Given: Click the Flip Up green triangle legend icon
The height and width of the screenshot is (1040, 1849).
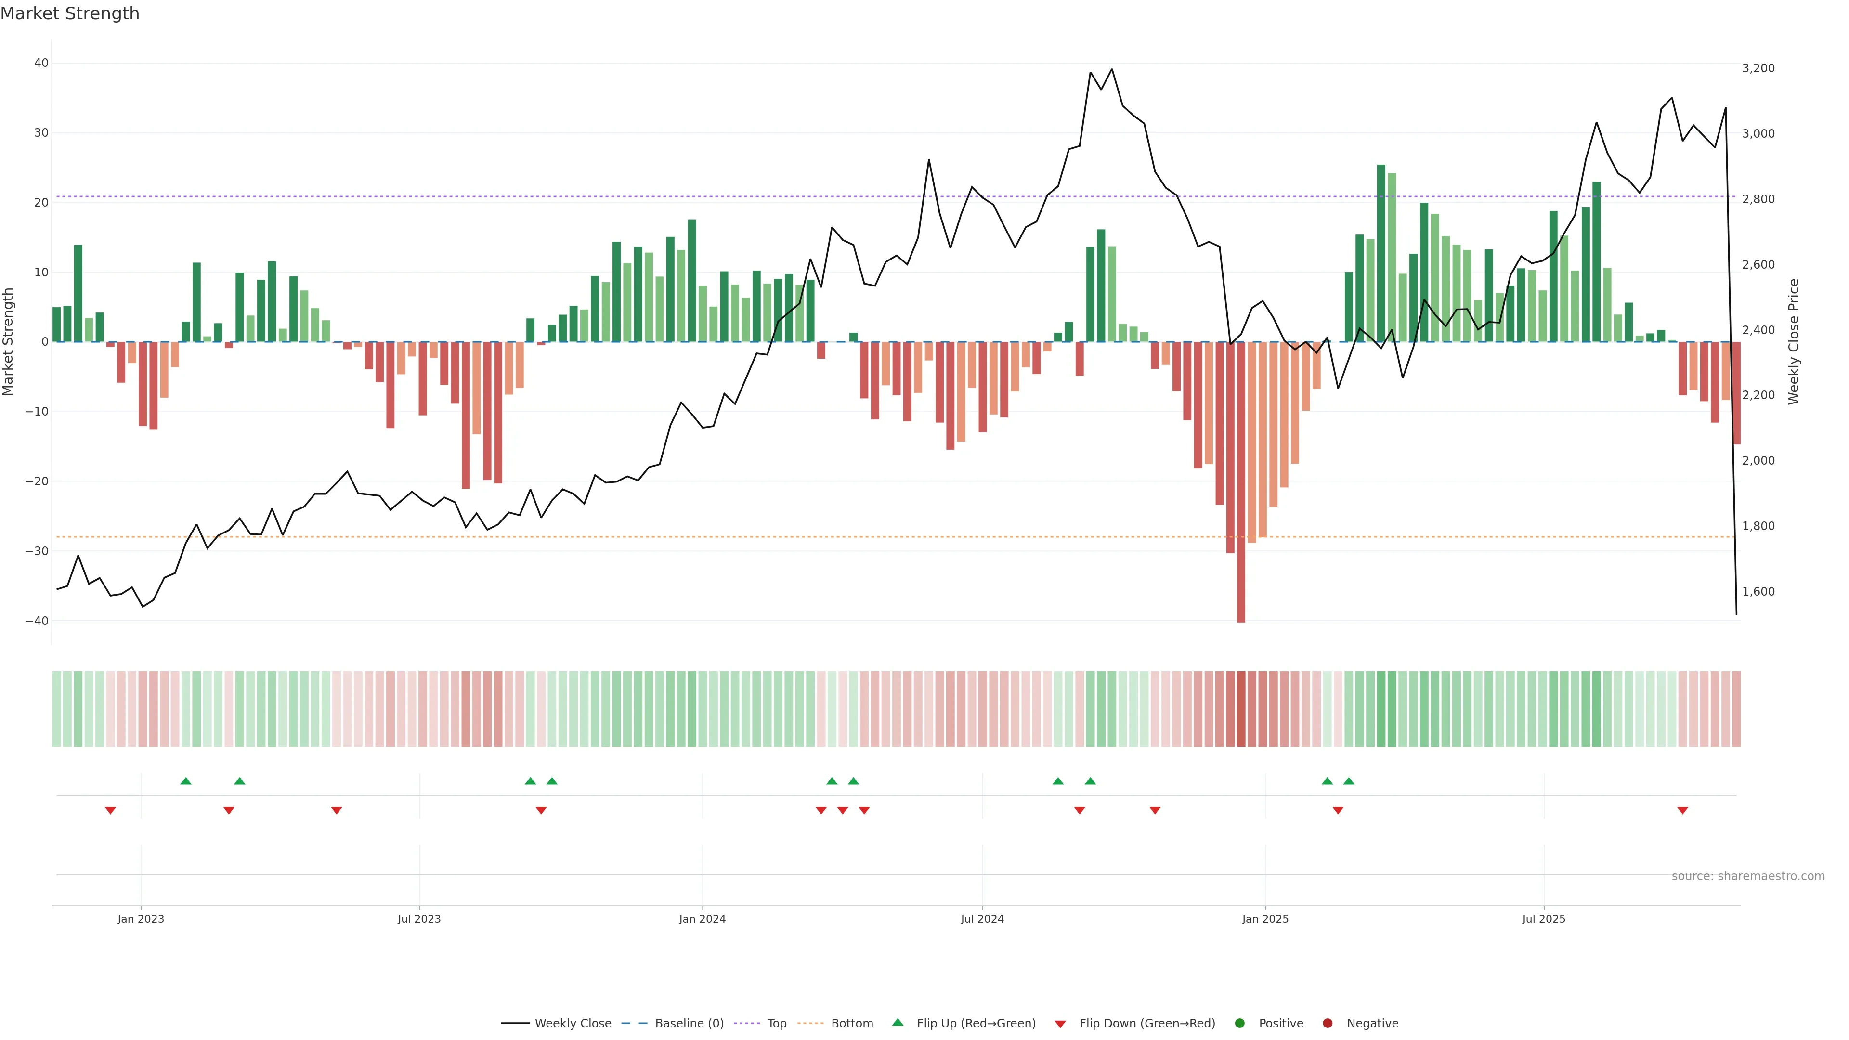Looking at the screenshot, I should point(897,1022).
